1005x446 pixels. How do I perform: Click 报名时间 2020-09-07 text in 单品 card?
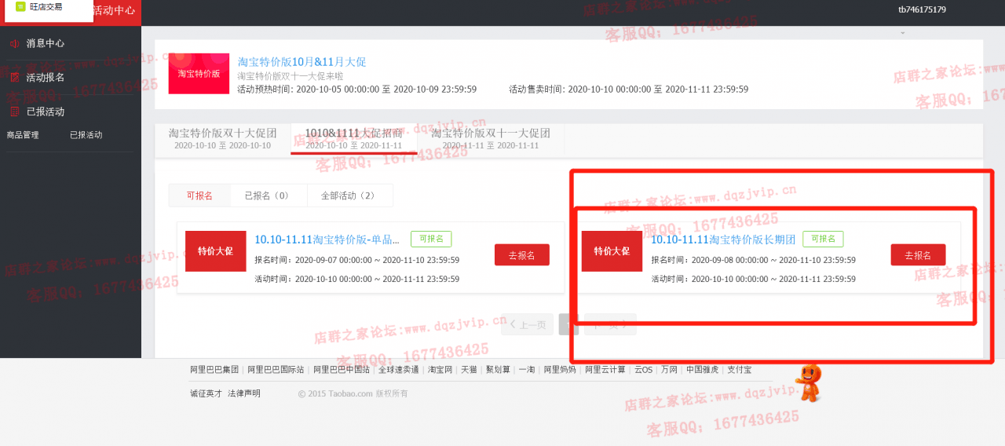(x=357, y=260)
